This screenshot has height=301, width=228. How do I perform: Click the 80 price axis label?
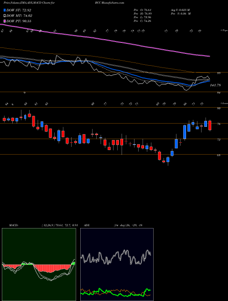(218, 108)
